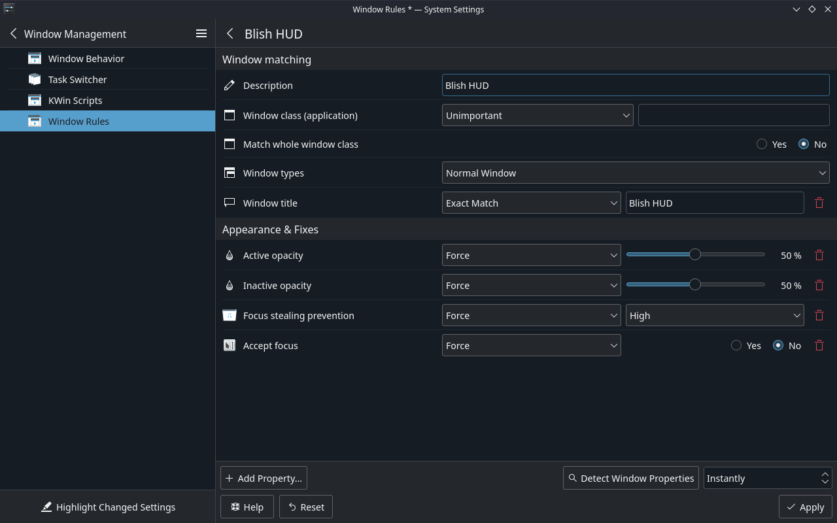
Task: Adjust the Active opacity slider
Action: click(695, 254)
